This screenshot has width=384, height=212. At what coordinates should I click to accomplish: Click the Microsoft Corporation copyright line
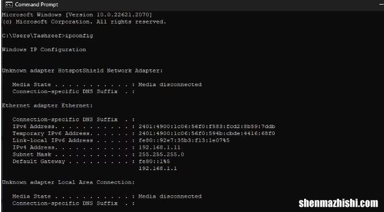click(84, 22)
